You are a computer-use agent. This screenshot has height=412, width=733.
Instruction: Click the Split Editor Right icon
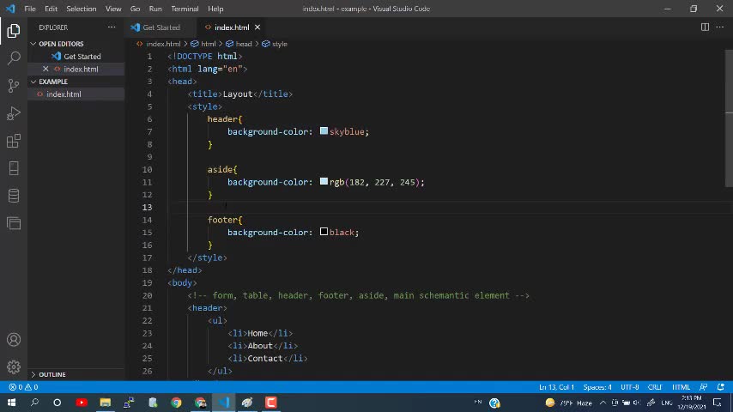click(705, 27)
